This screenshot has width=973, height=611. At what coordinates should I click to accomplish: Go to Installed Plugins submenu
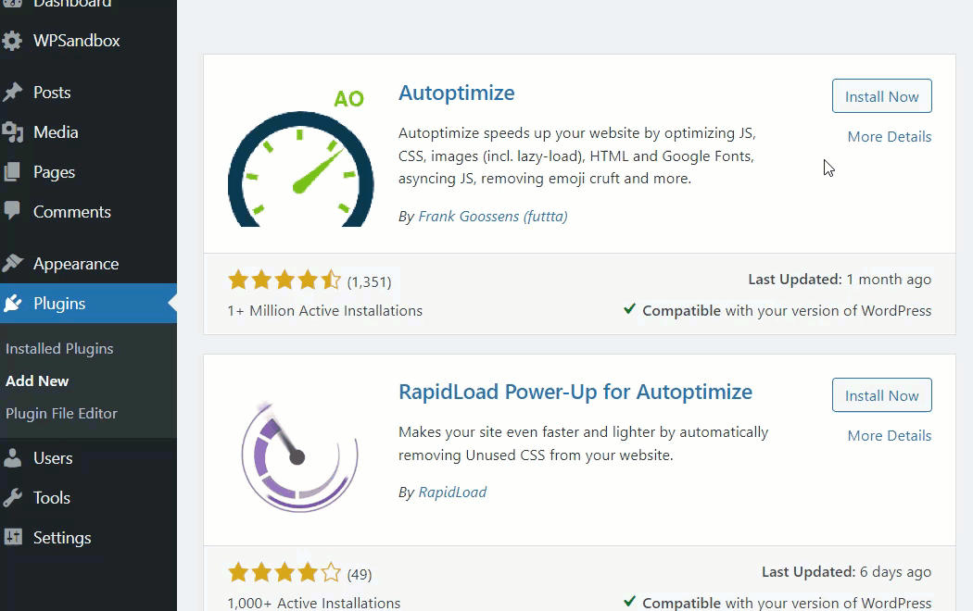pyautogui.click(x=59, y=349)
